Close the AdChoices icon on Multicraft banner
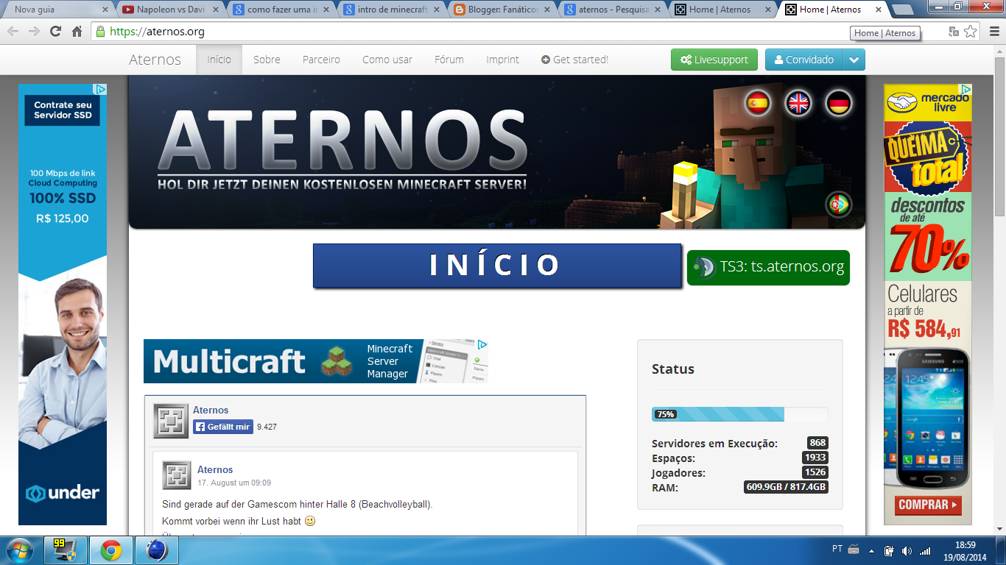This screenshot has width=1006, height=565. (482, 344)
